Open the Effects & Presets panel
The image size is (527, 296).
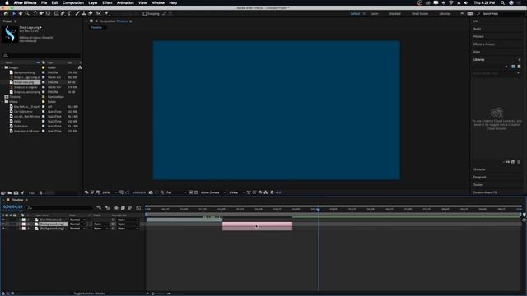click(483, 44)
